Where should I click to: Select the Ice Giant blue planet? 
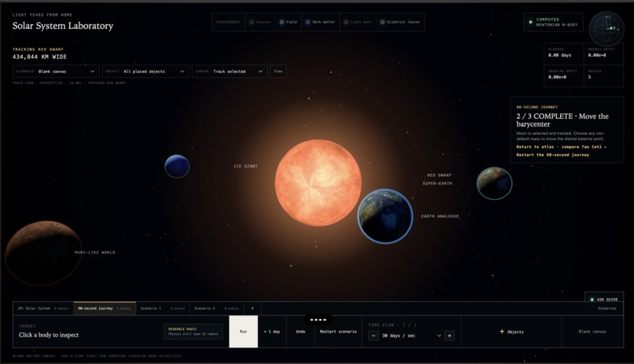tap(177, 166)
